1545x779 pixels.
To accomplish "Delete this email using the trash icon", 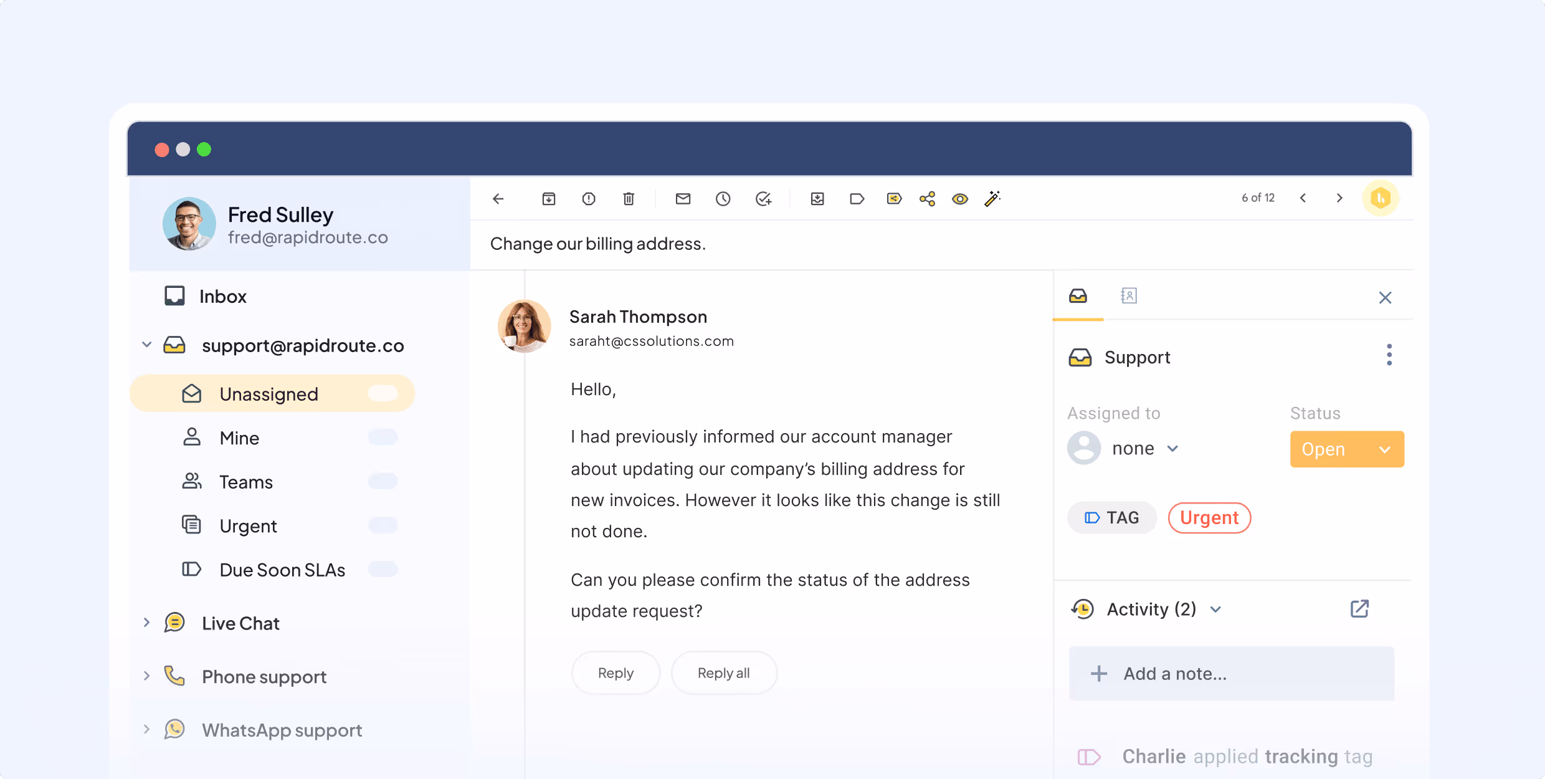I will (x=629, y=198).
